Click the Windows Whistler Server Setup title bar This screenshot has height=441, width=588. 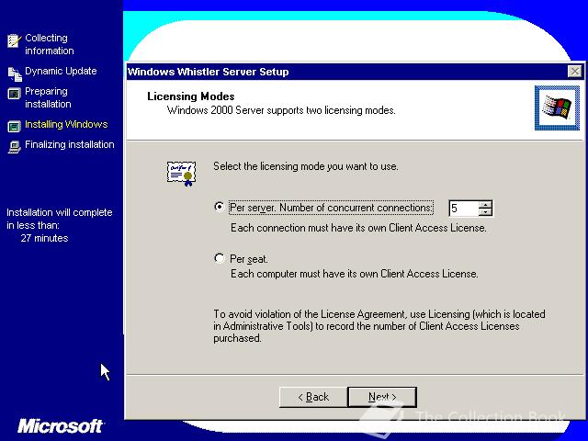pos(347,72)
